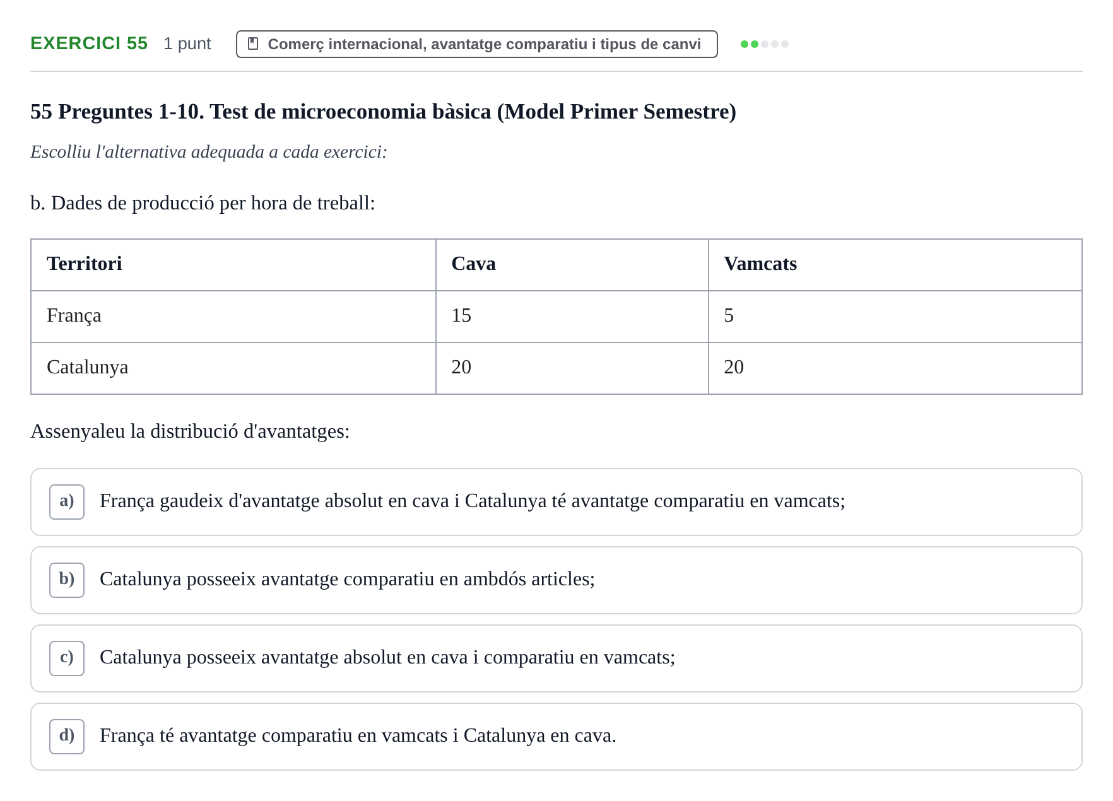Image resolution: width=1113 pixels, height=801 pixels.
Task: Click the Cava column header
Action: pos(473,264)
